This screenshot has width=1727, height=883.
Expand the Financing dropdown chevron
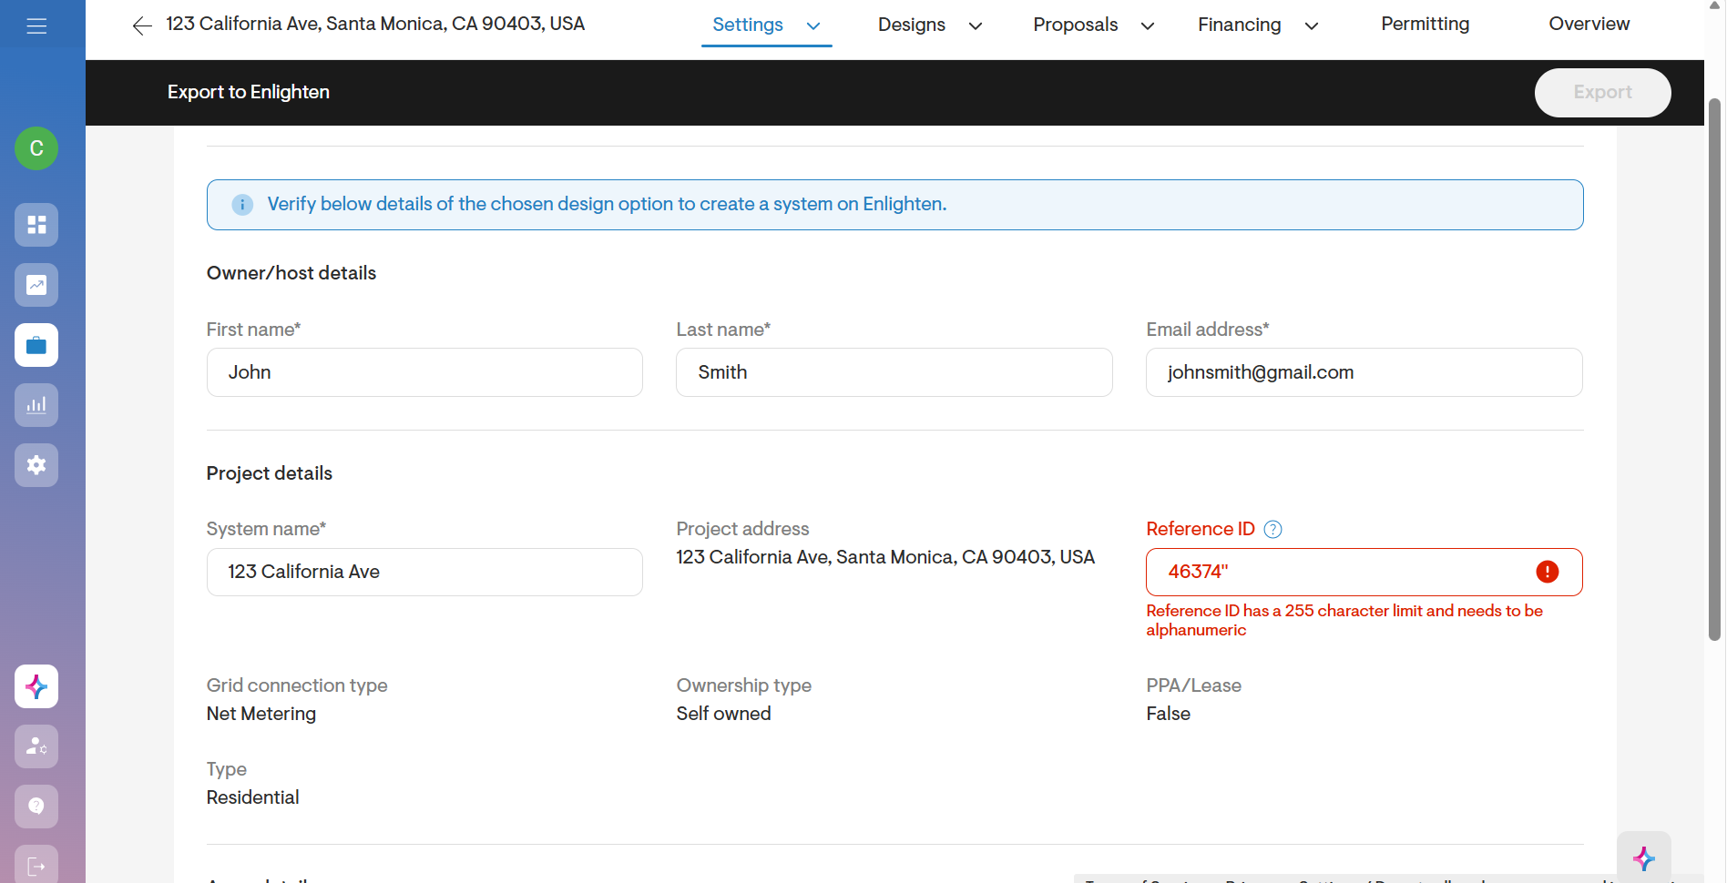pos(1312,25)
